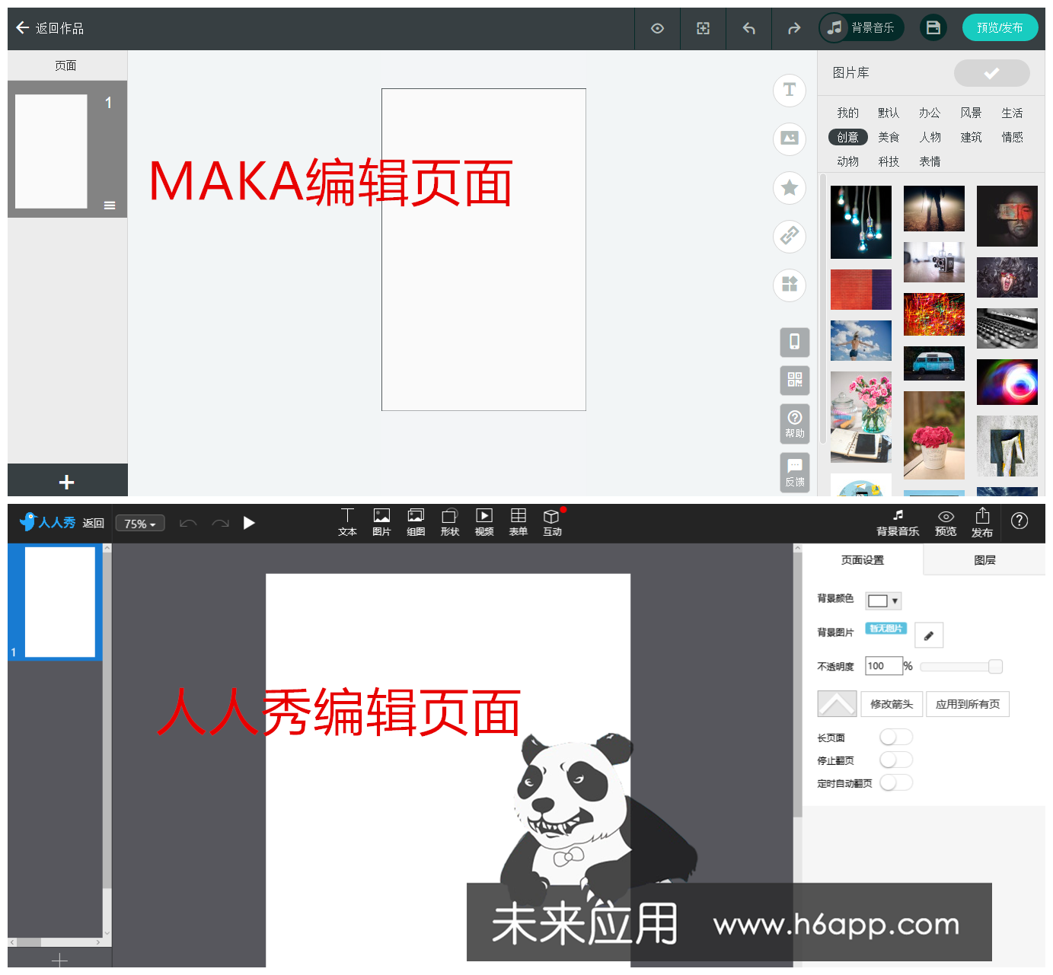Select the 互动 interaction tool
1053x975 pixels.
(553, 522)
